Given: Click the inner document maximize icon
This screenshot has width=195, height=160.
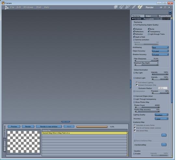Looking at the screenshot, I should 165,7.
